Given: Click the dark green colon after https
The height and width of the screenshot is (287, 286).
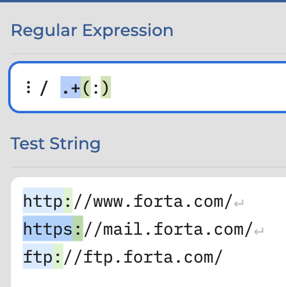Looking at the screenshot, I should point(78,228).
